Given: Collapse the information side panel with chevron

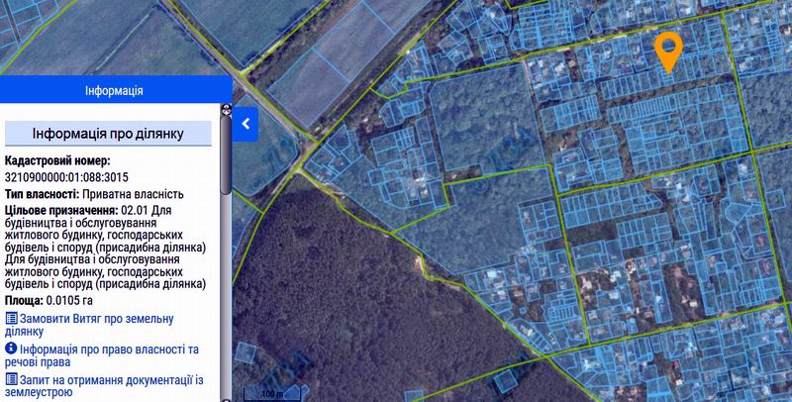Looking at the screenshot, I should [x=247, y=125].
